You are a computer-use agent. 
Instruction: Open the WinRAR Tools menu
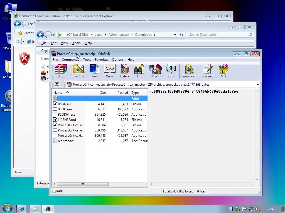pos(87,60)
